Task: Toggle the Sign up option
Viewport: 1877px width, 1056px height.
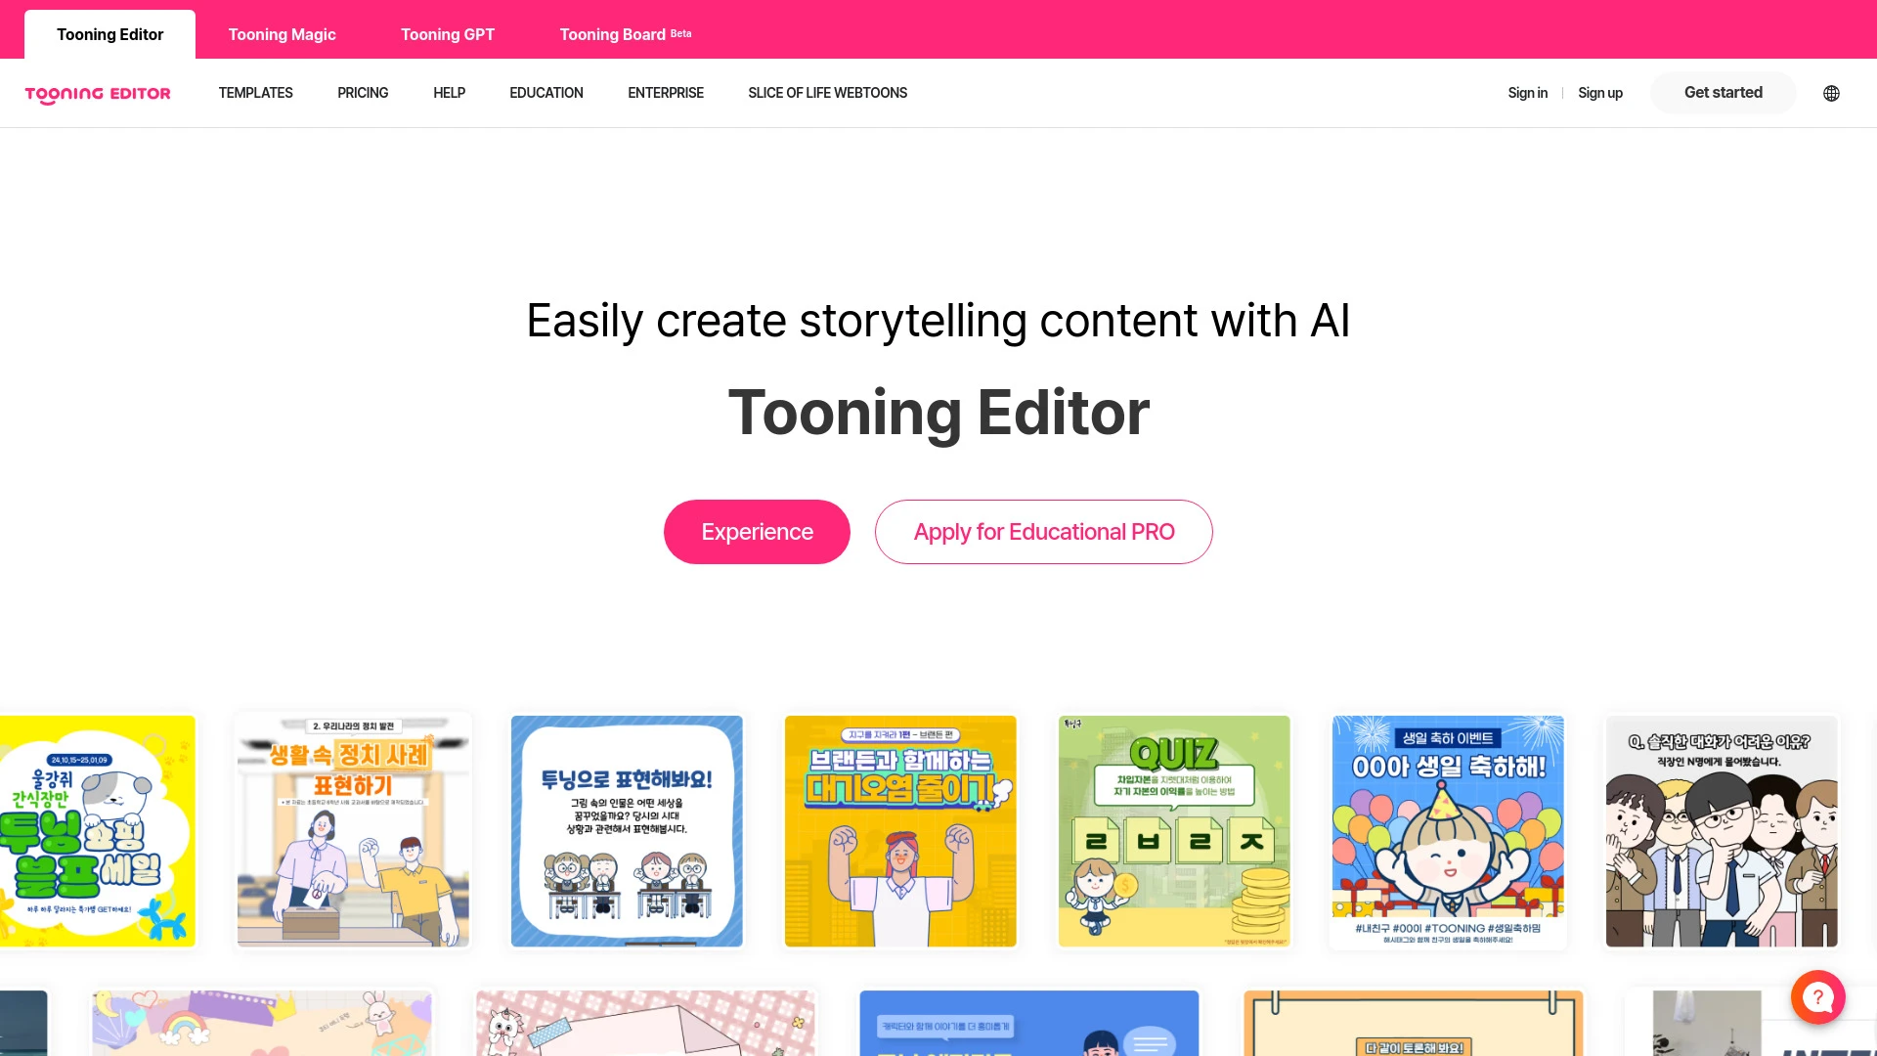Action: pos(1599,92)
